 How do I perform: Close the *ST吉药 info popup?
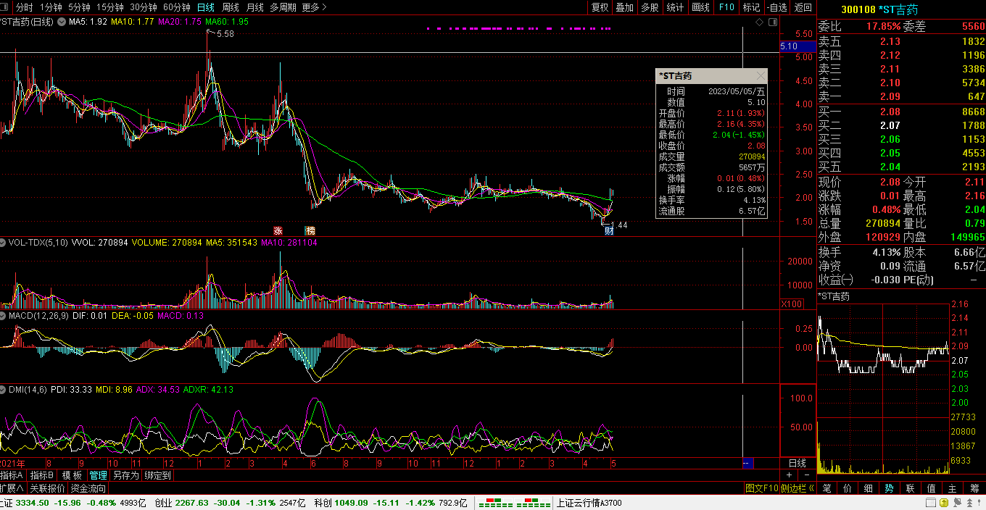(x=761, y=75)
